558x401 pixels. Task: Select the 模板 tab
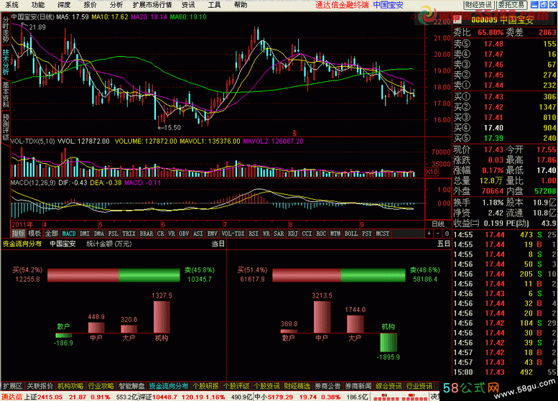click(x=34, y=234)
